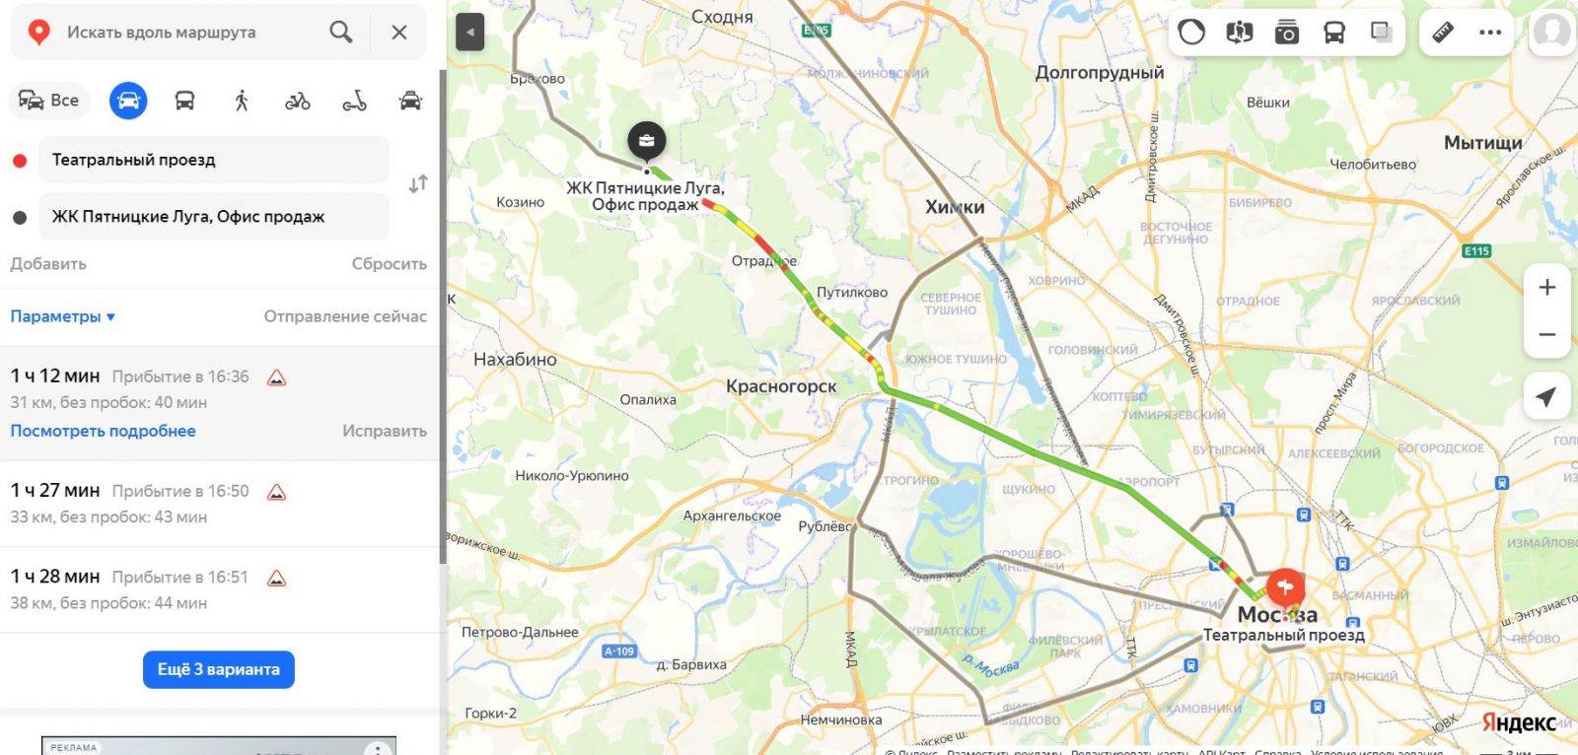The width and height of the screenshot is (1578, 755).
Task: Open the panoramas street view layer
Action: coord(1239,33)
